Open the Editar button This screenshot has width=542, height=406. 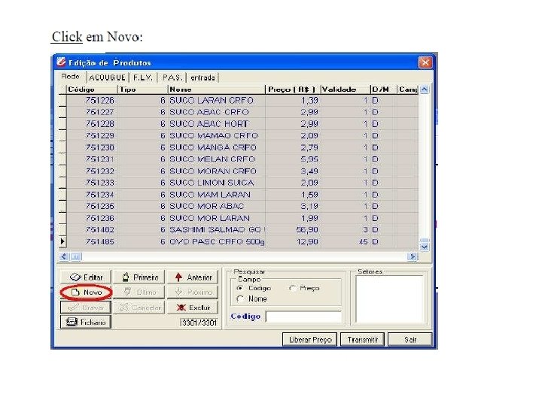coord(86,277)
